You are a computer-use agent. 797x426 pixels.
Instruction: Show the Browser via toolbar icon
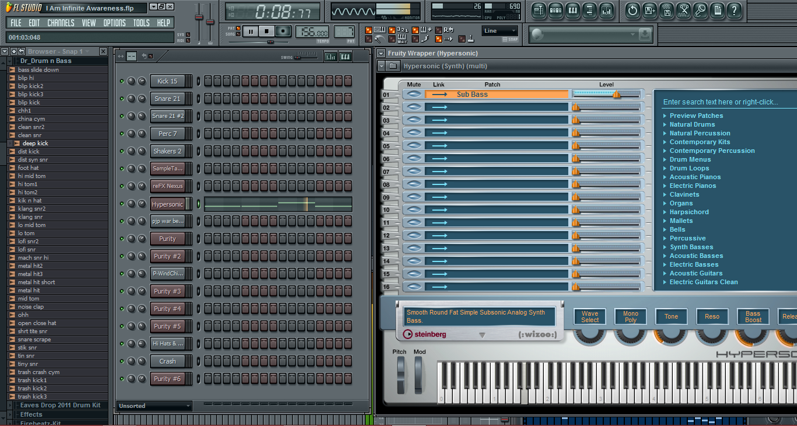(589, 10)
